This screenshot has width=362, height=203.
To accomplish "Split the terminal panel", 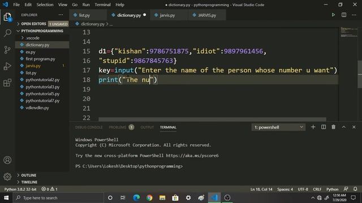I will tap(324, 127).
